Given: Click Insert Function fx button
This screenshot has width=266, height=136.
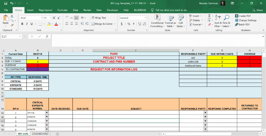Looking at the screenshot, I should [x=47, y=36].
